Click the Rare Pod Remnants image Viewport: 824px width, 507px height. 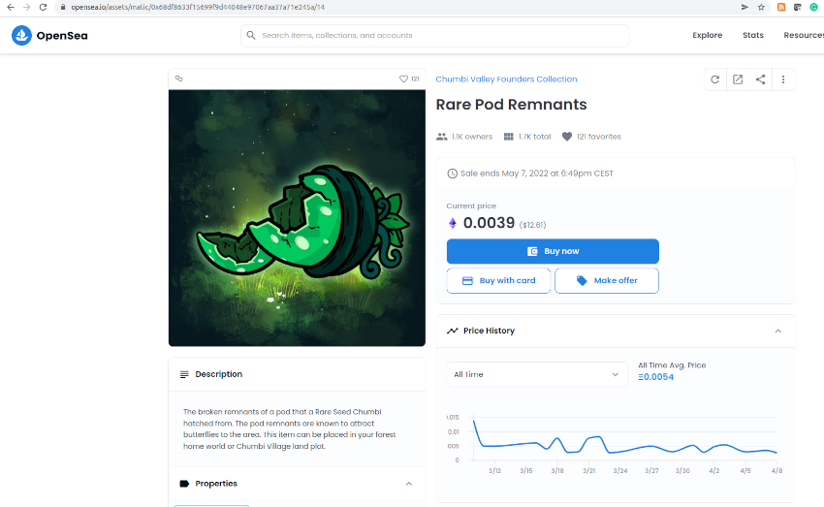coord(297,217)
